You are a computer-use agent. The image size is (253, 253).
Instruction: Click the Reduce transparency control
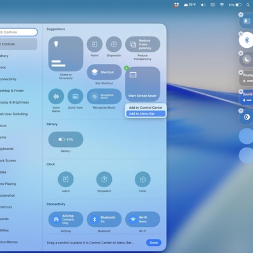(142, 44)
